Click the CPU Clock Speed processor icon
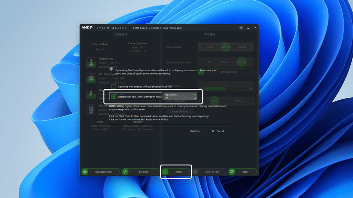 pos(91,78)
